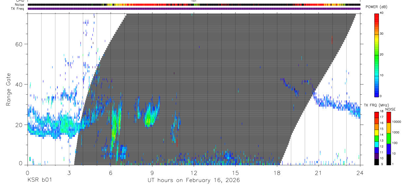Click the 'UT hours on February 16, 2026' label

[193, 180]
